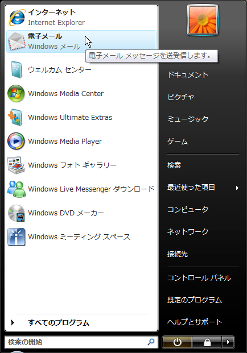
Task: Open the ウエルカム センター icon
Action: tap(17, 69)
